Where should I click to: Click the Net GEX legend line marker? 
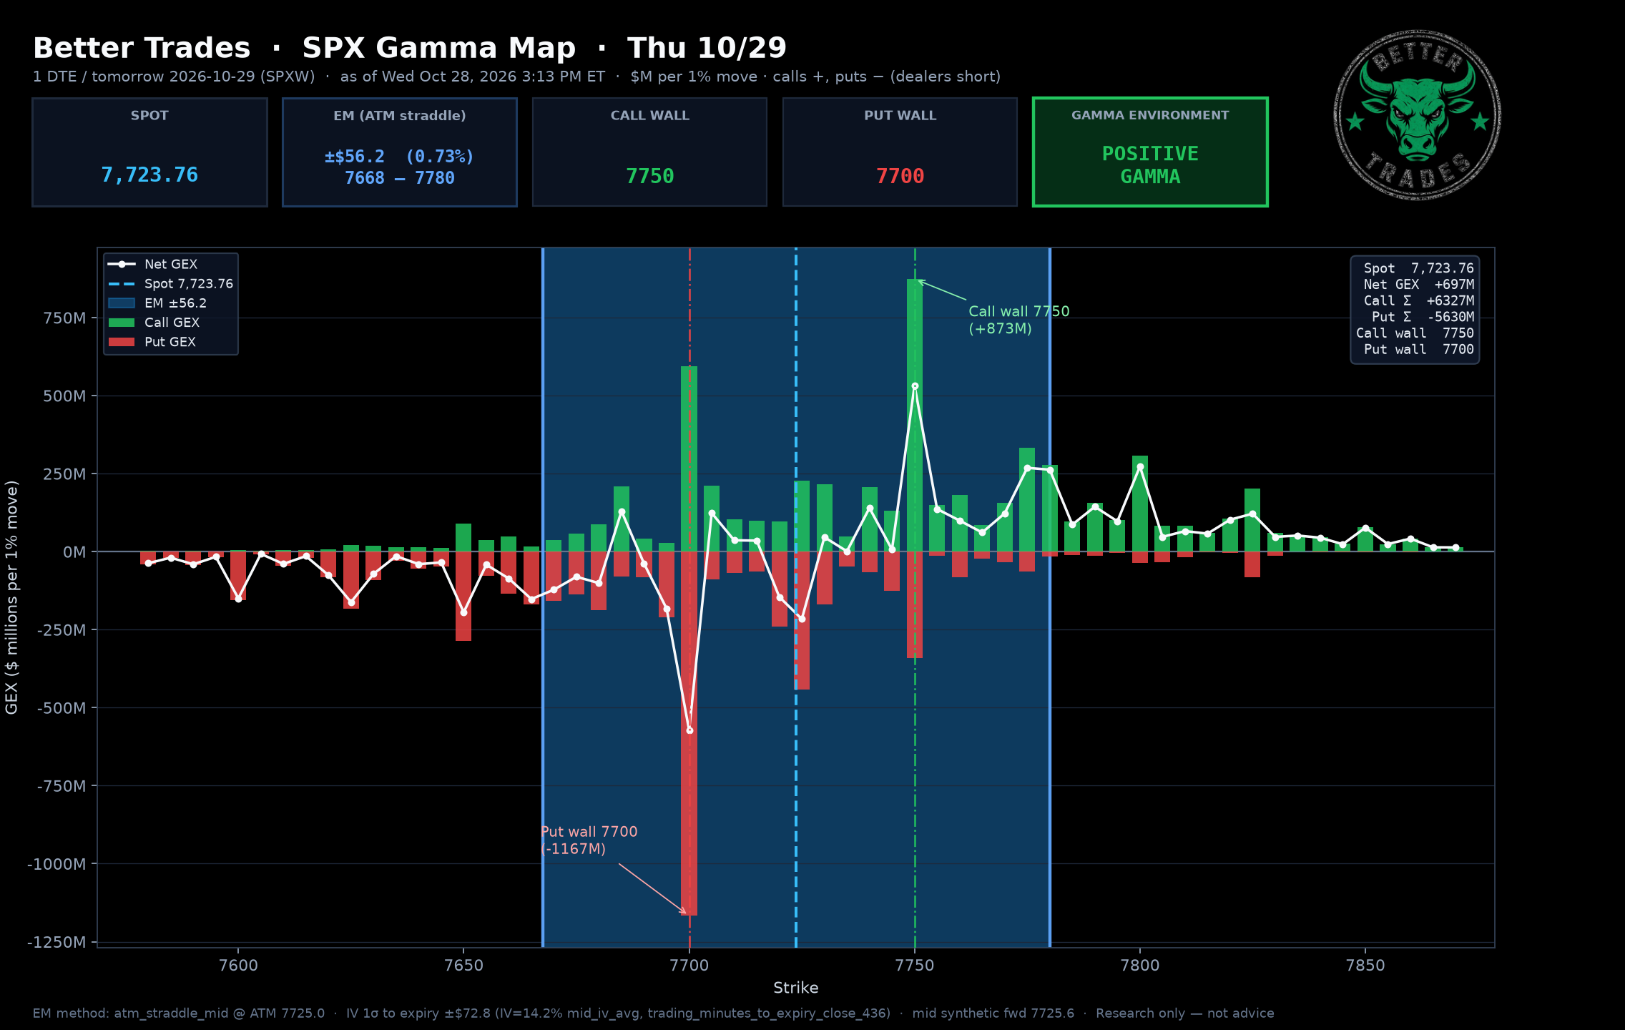point(122,264)
